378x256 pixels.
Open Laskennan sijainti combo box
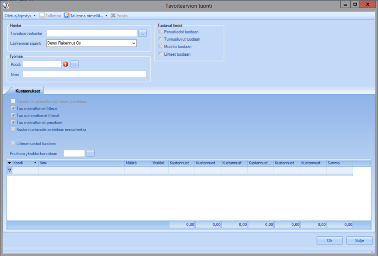[x=92, y=44]
